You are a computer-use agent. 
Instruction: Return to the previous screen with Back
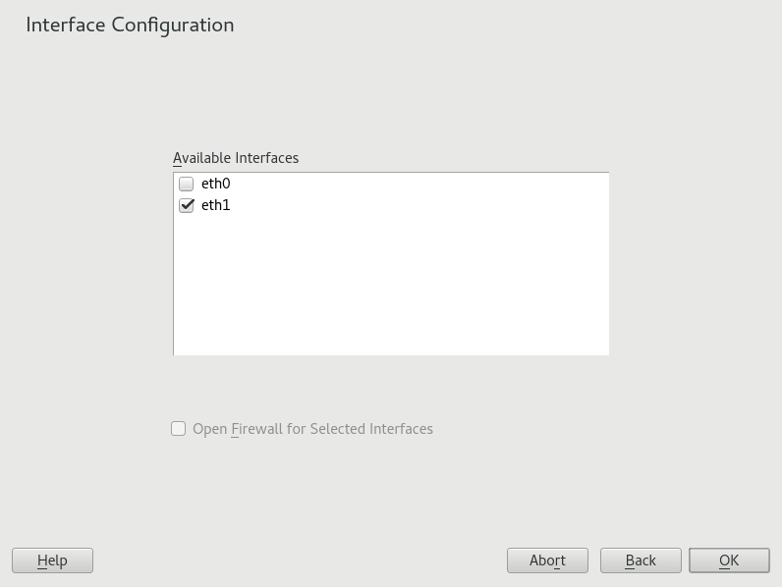[x=641, y=560]
